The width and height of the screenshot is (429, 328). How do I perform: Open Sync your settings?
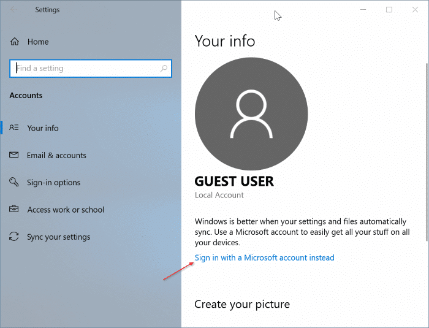click(59, 237)
